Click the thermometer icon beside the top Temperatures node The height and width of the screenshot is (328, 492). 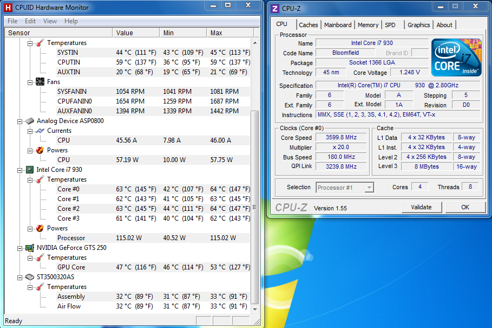[x=40, y=43]
